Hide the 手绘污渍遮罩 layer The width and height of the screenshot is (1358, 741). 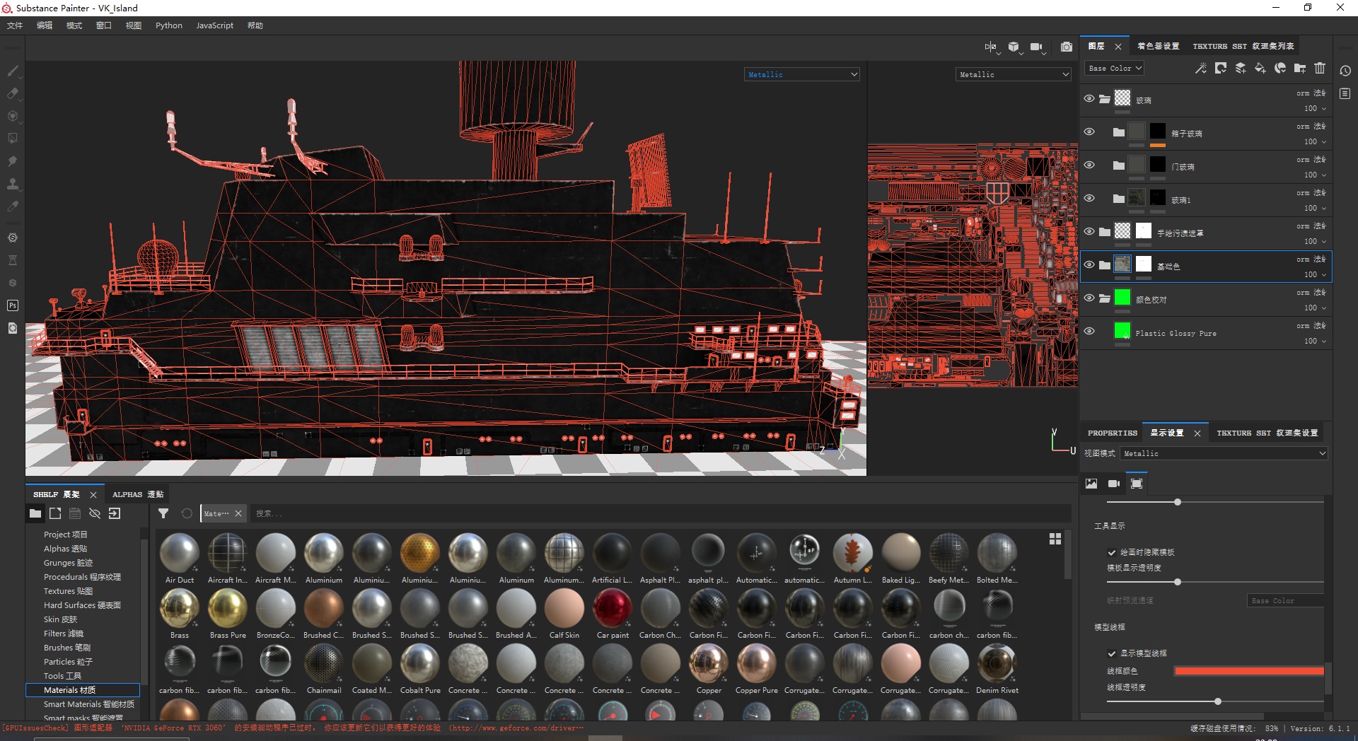[x=1089, y=231]
